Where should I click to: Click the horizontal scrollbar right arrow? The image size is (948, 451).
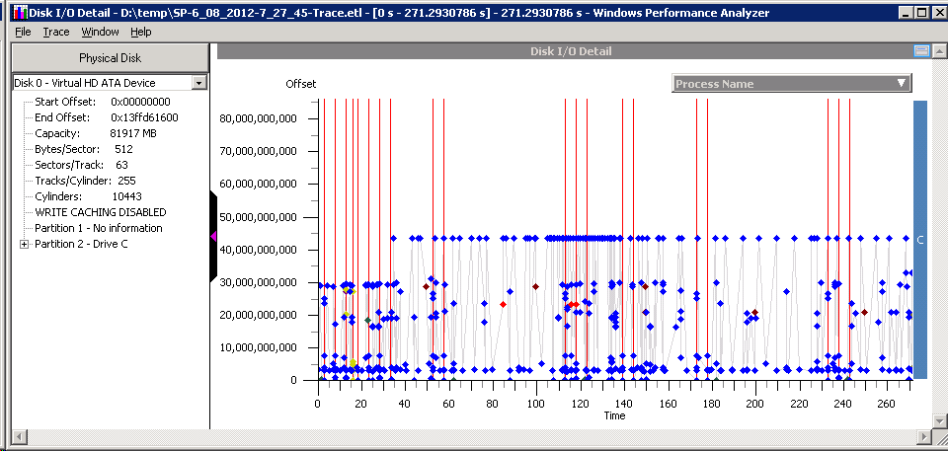pos(923,435)
